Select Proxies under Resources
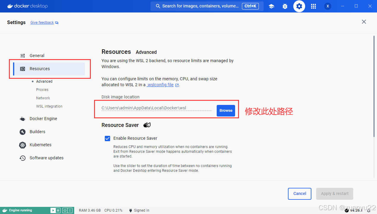The width and height of the screenshot is (377, 214). click(x=42, y=90)
